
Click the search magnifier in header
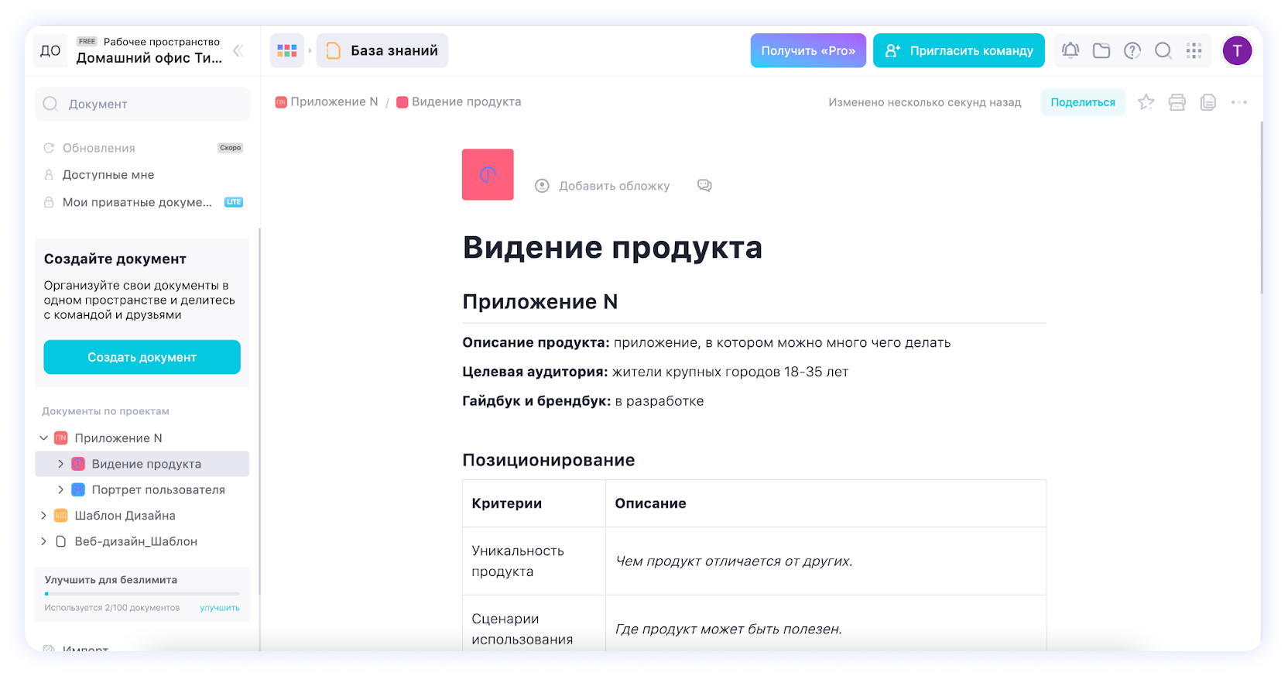[1163, 51]
